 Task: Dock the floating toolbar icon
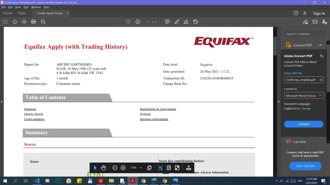tap(188, 168)
